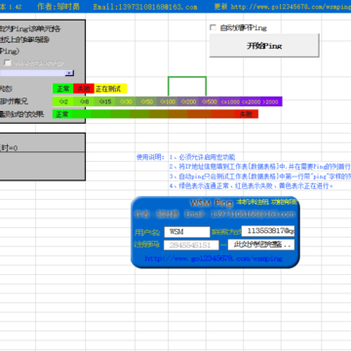351x351 pixels.
Task: Click the 联系方式 contact field
Action: [268, 231]
